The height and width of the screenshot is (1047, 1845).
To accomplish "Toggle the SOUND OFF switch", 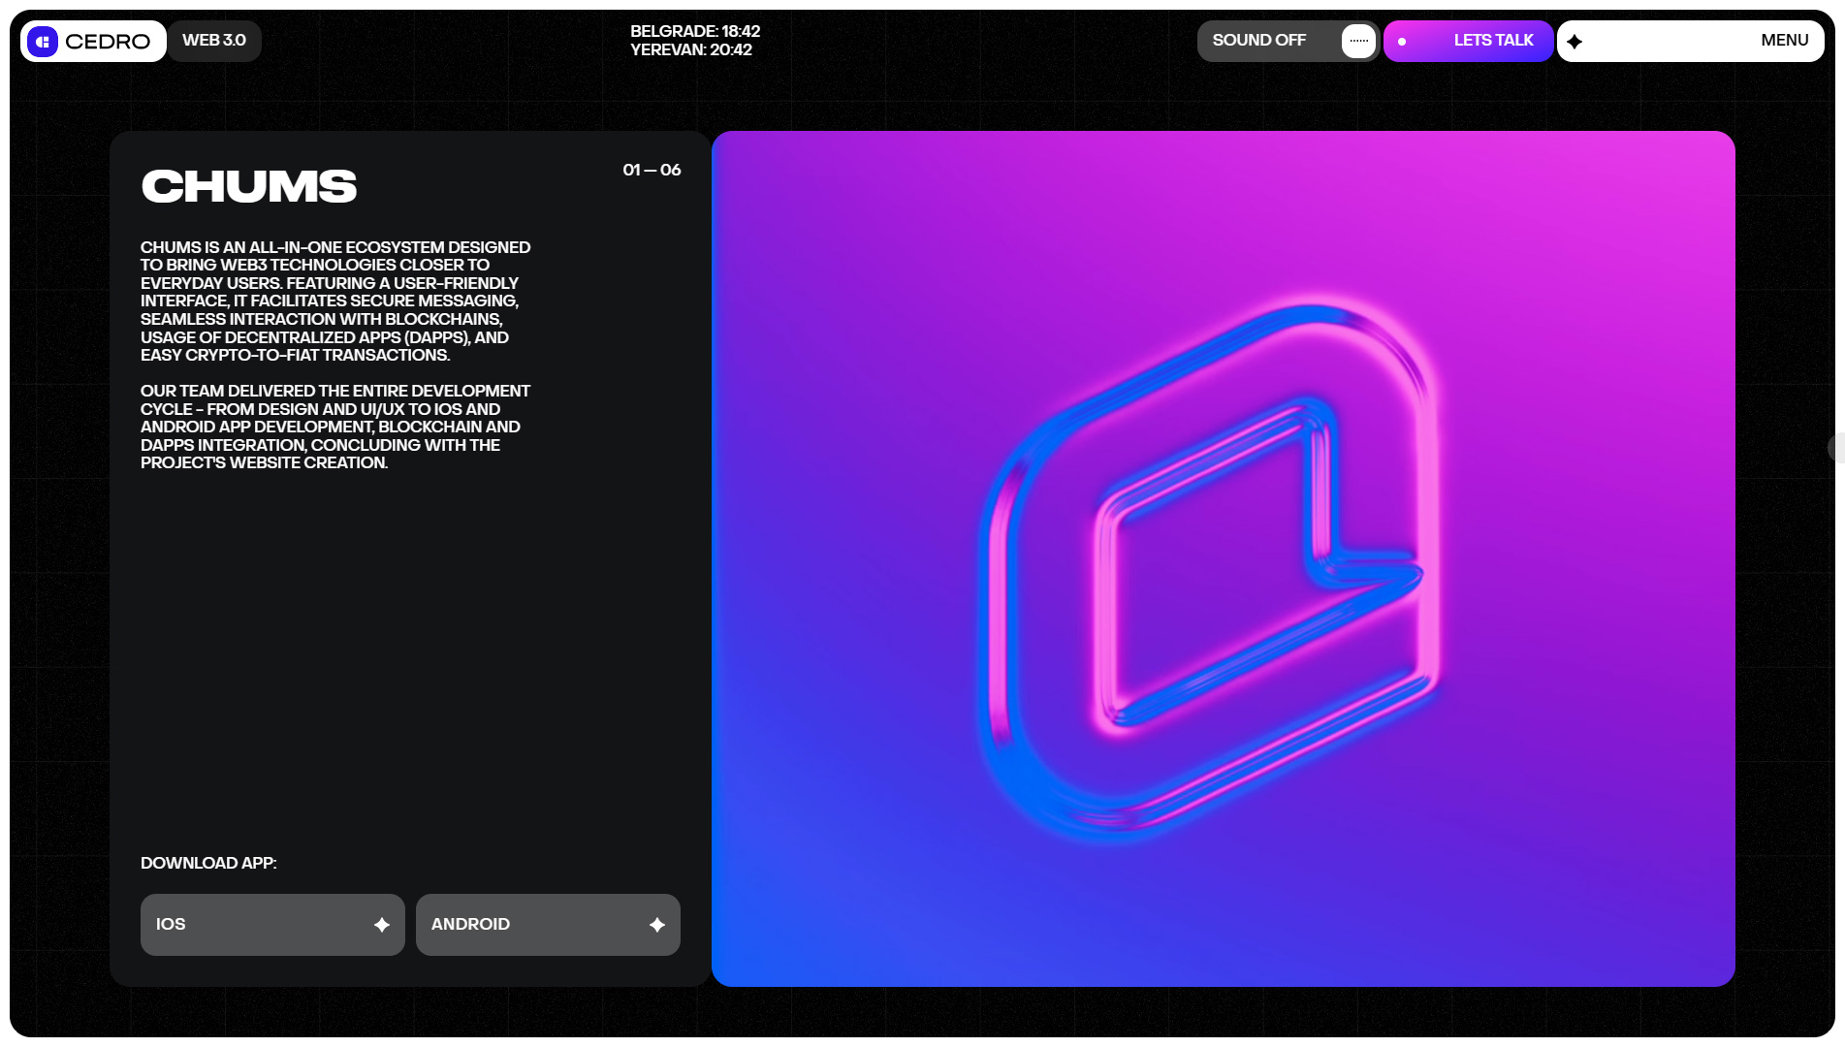I will click(1288, 41).
